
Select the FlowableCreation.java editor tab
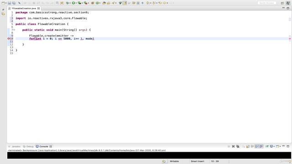(x=24, y=8)
